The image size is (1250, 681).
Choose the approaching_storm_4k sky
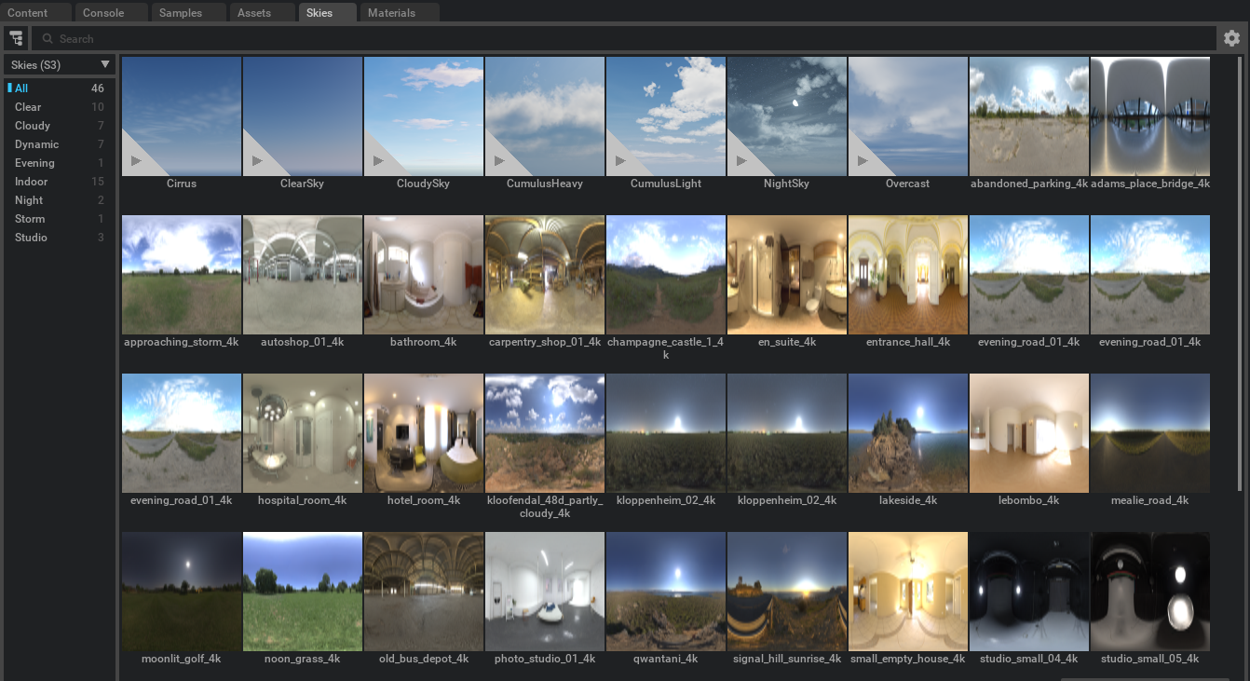182,275
